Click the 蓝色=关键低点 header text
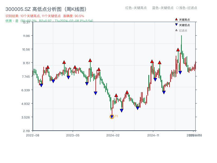The width and height of the screenshot is (217, 163). [x=163, y=8]
